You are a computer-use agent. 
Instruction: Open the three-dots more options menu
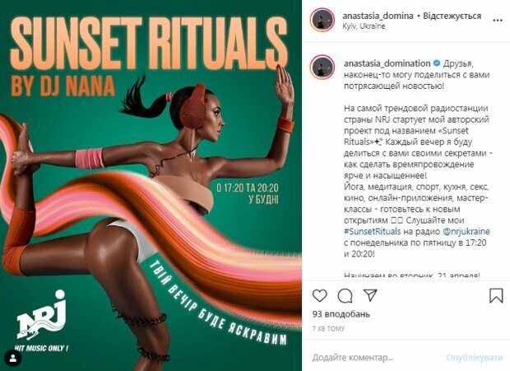pyautogui.click(x=498, y=21)
